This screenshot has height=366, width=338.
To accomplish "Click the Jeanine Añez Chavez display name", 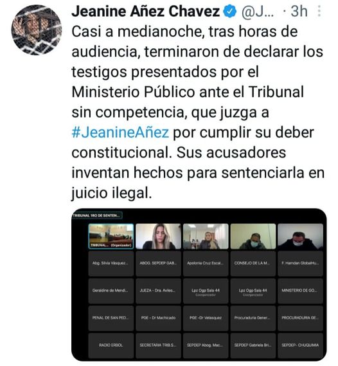I will click(146, 11).
